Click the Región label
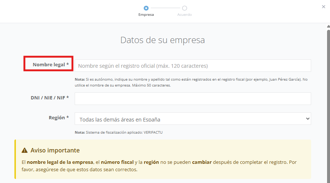 click(x=59, y=117)
